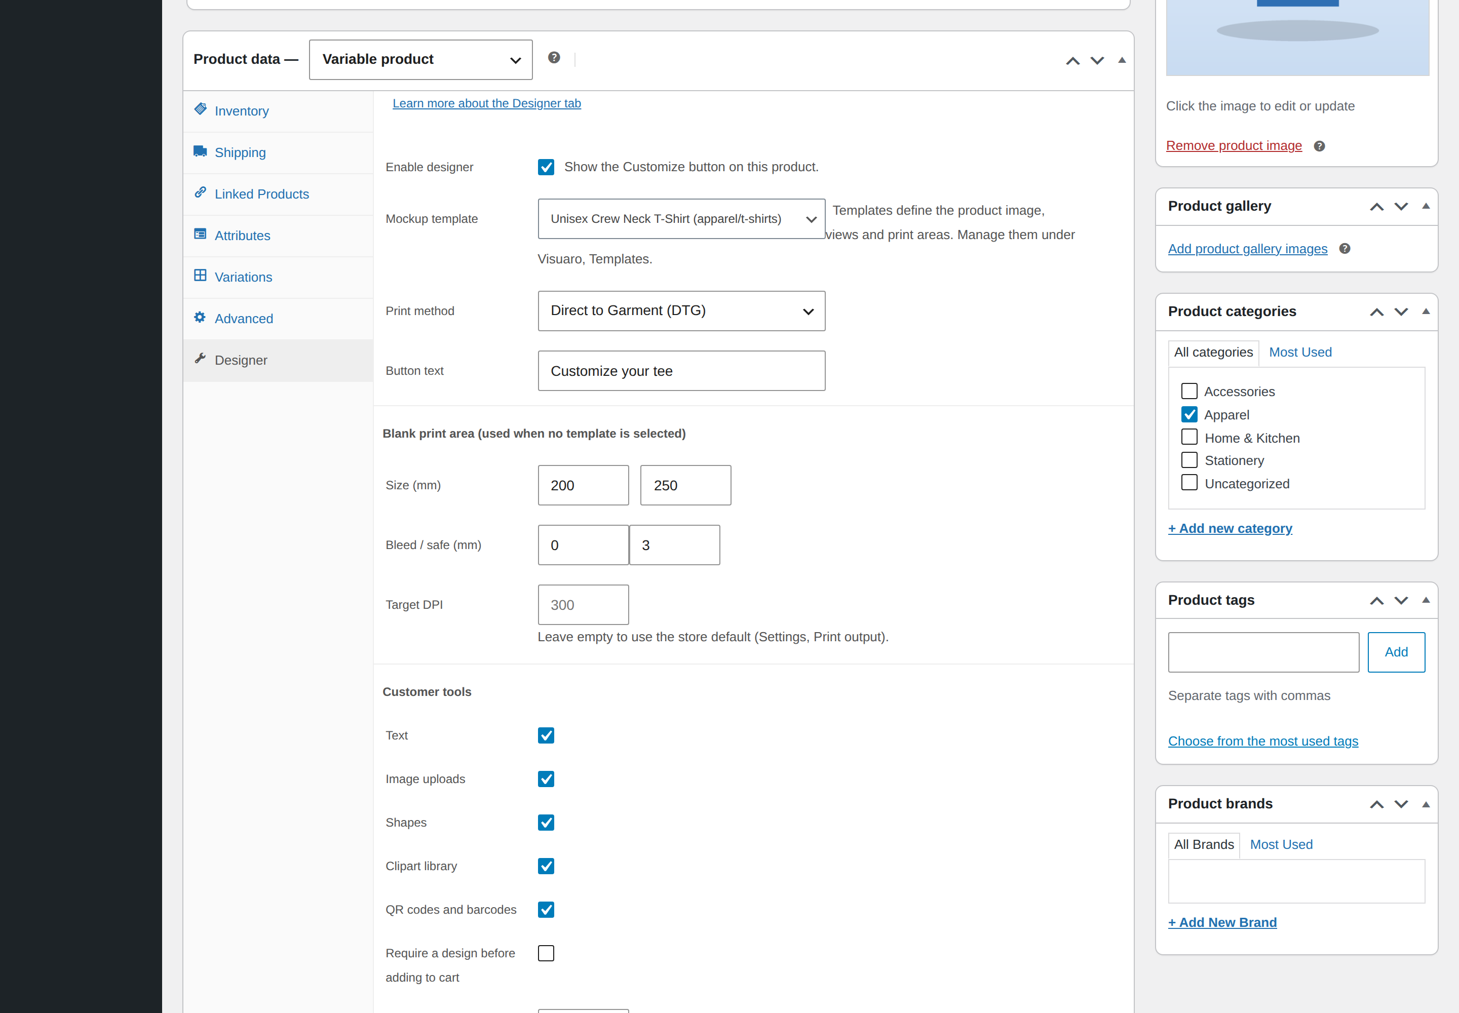This screenshot has width=1459, height=1013.
Task: Uncheck the Enable designer checkbox
Action: (x=546, y=167)
